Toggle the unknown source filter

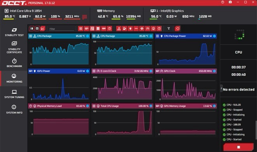(110, 29)
